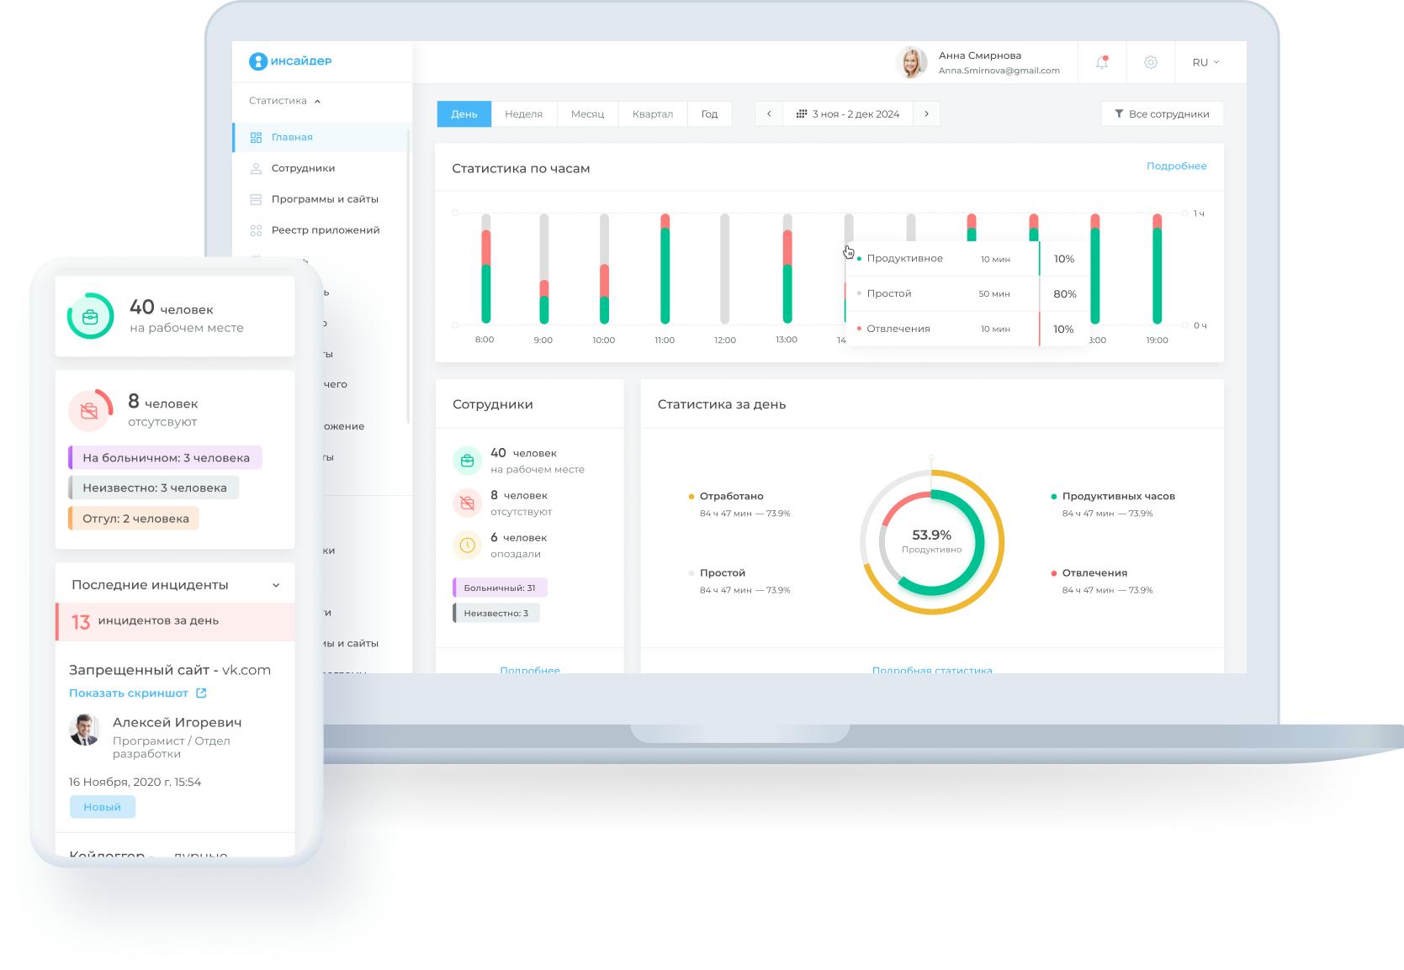Open external link icon beside Показать скриншот
Viewport: 1404px width, 970px height.
click(201, 693)
